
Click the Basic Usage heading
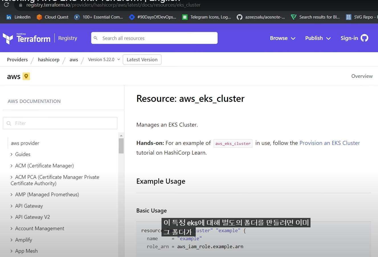coord(152,211)
